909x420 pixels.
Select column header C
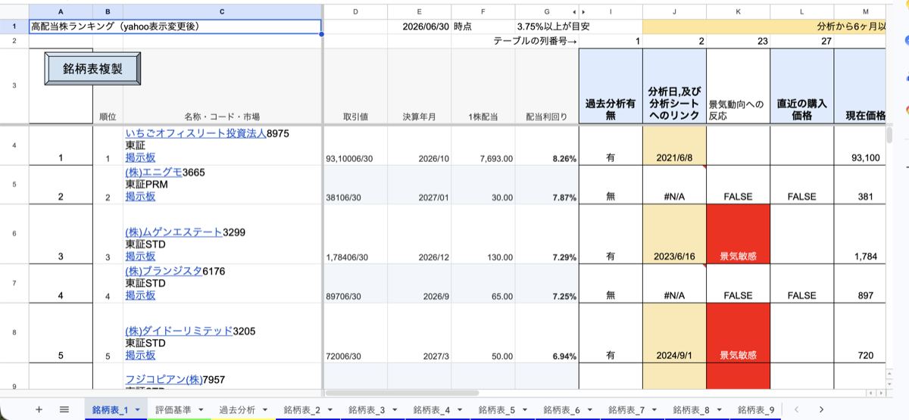tap(222, 11)
